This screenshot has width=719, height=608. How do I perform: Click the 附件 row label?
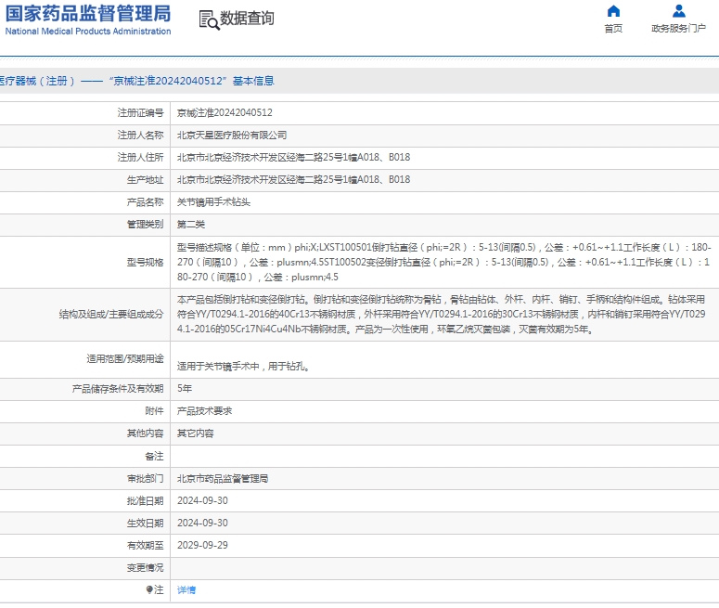(154, 411)
